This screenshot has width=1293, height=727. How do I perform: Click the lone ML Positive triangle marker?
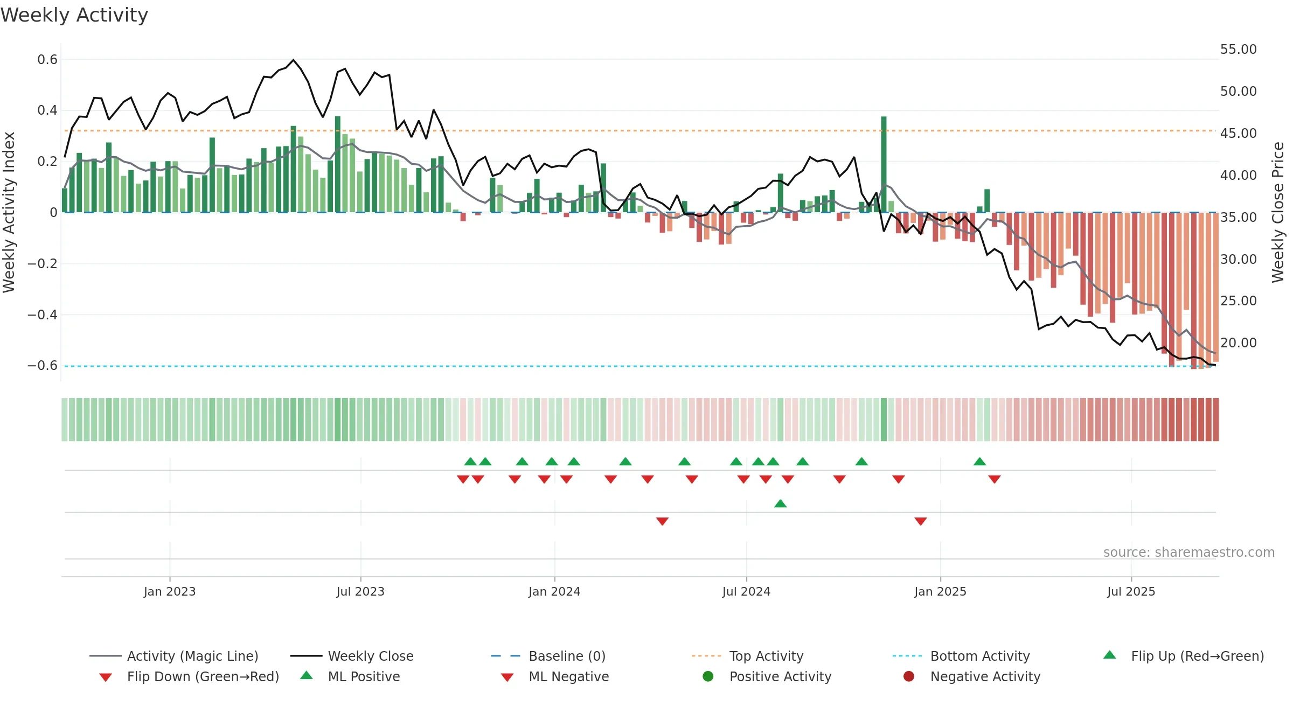tap(781, 504)
